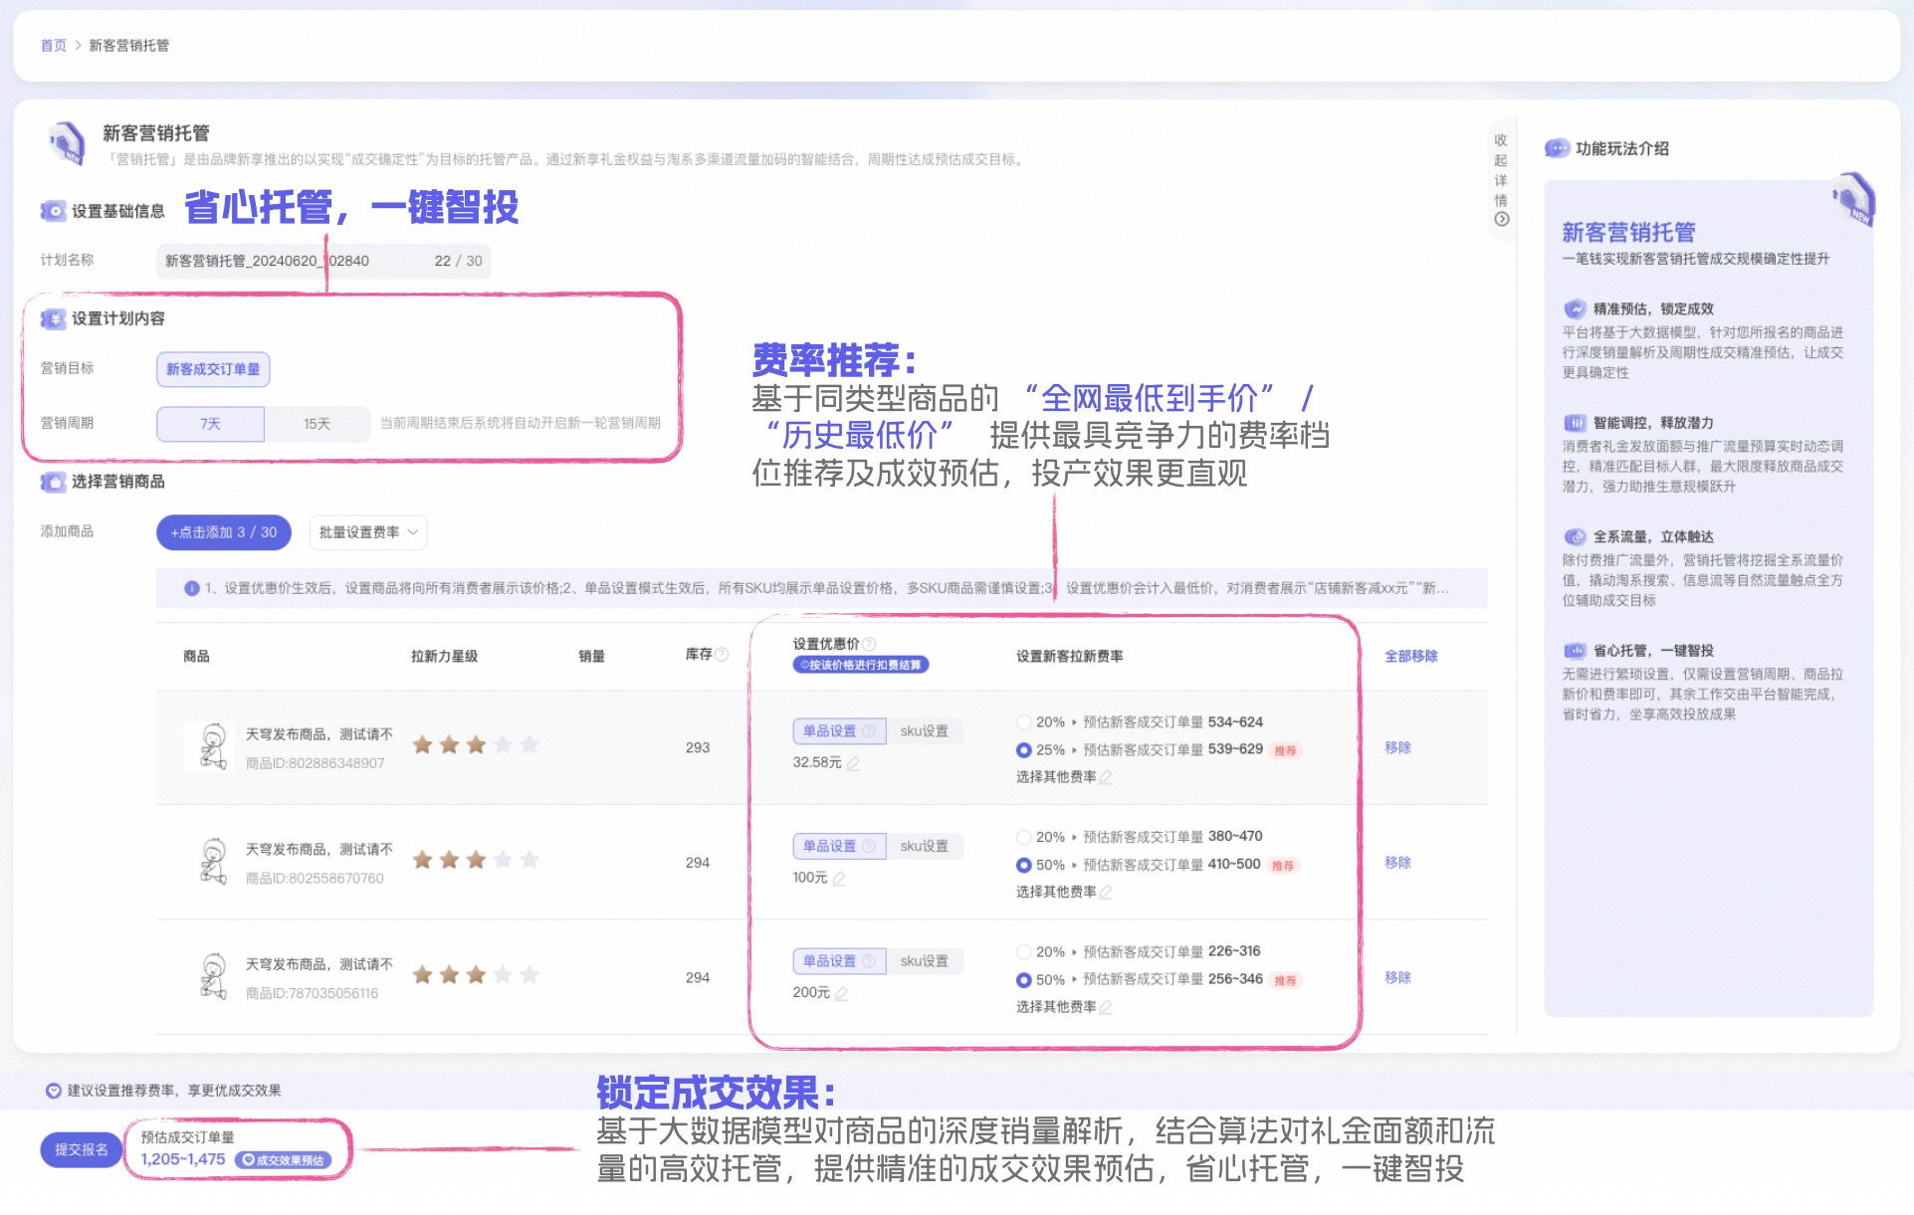
Task: Select 50% rate for 256~346 orders
Action: click(x=1023, y=980)
